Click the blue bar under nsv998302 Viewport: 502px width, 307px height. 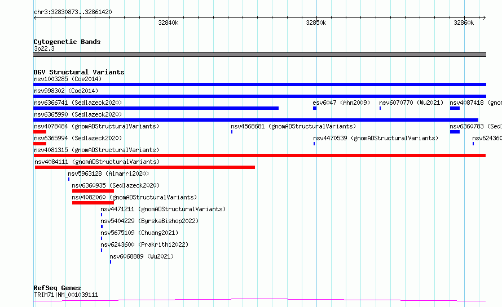pos(259,96)
